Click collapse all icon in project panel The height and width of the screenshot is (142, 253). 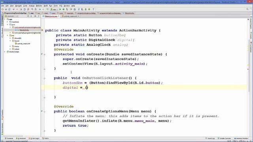click(x=31, y=16)
